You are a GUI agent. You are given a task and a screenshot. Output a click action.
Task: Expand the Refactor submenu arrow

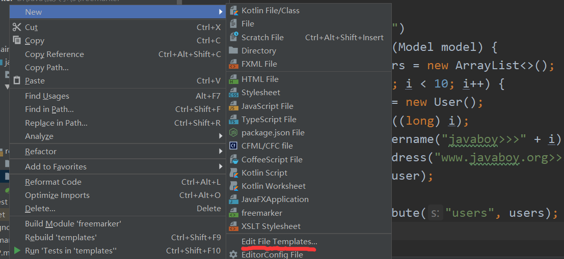221,151
